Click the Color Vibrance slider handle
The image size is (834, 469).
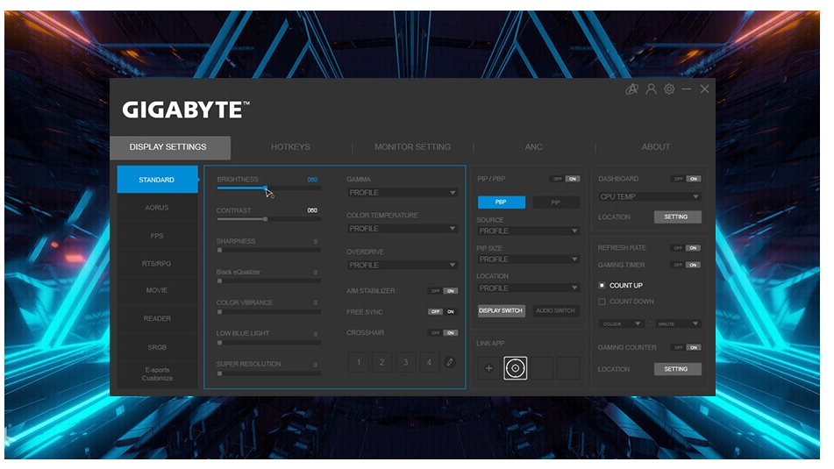click(219, 311)
